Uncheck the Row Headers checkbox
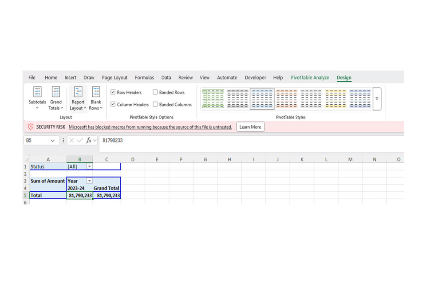426x284 pixels. (x=113, y=92)
